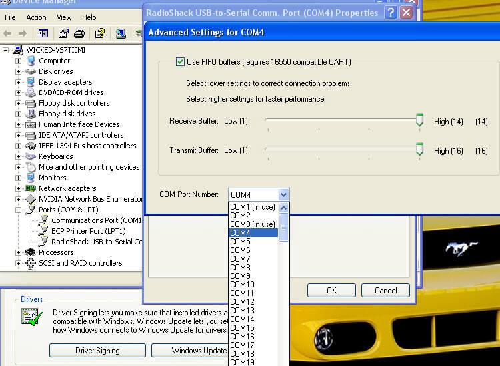Select ECP Printer Port (LPT1) device
Screen dimensions: 500x366
89,231
